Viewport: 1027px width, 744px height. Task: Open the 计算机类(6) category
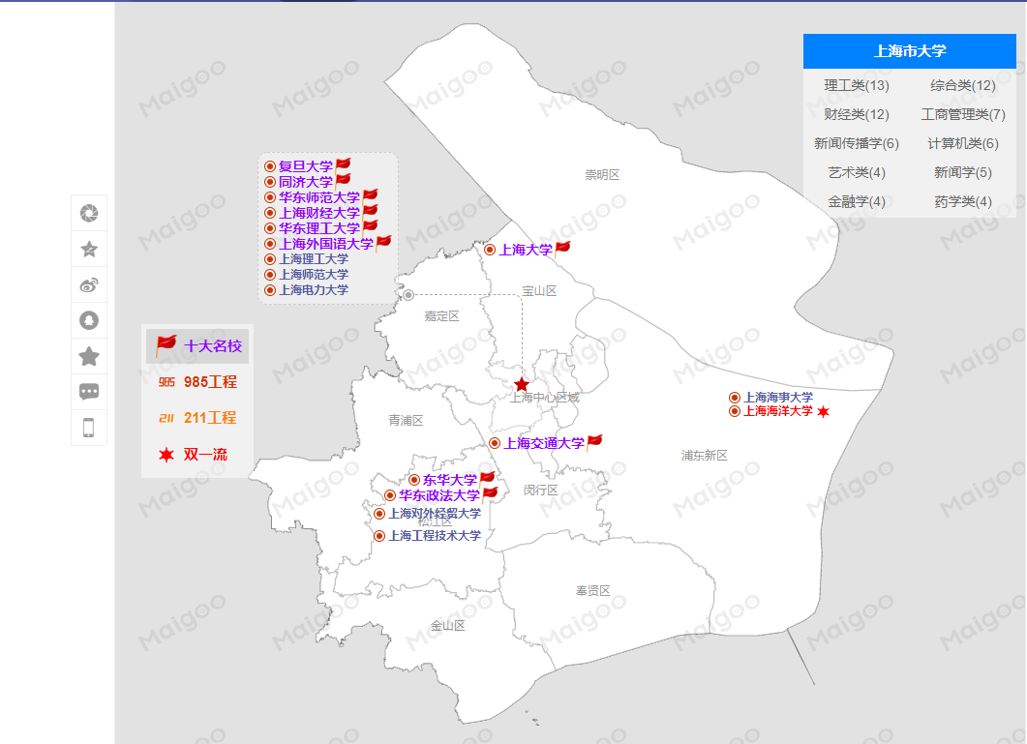(x=963, y=143)
